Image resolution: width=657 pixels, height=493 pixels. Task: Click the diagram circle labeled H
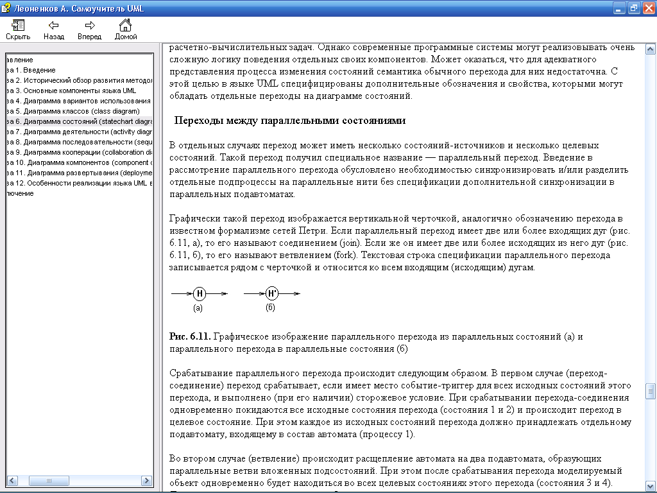(200, 293)
